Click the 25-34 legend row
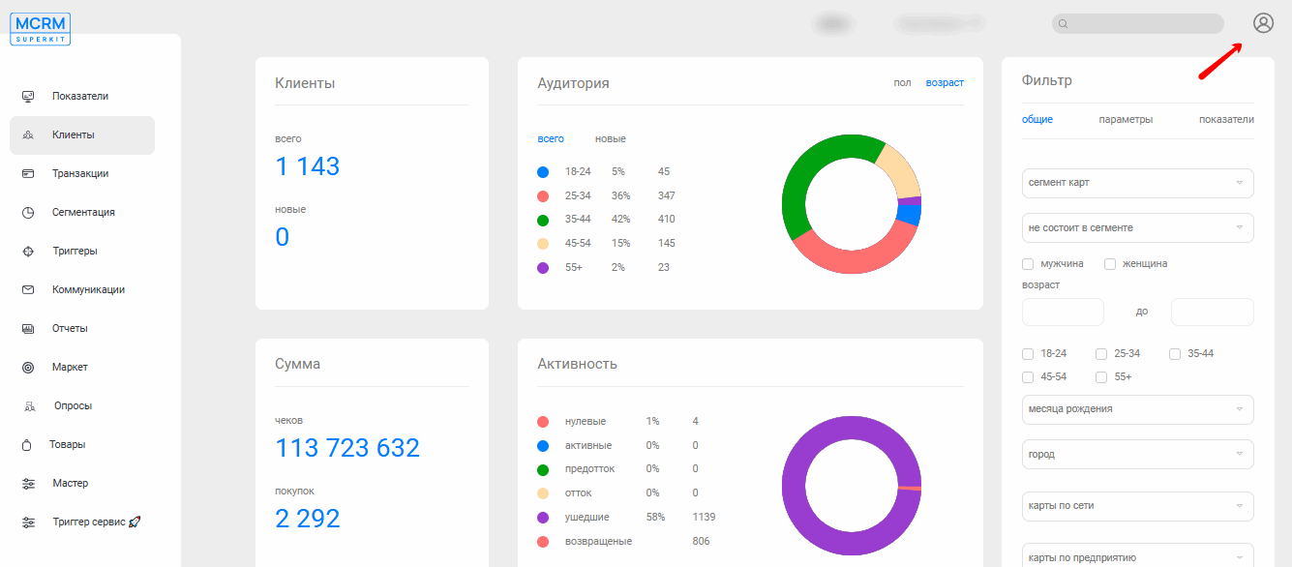 click(606, 195)
